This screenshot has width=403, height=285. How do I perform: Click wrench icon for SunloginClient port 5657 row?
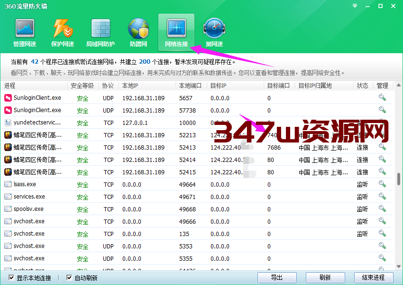point(382,97)
